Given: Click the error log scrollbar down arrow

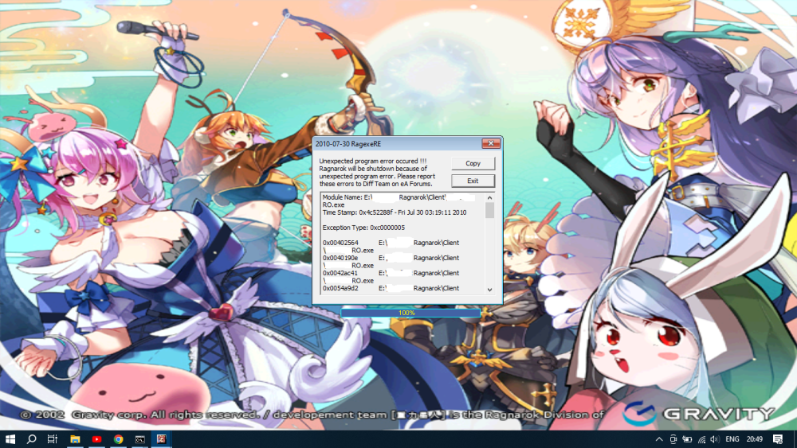Looking at the screenshot, I should (x=489, y=290).
